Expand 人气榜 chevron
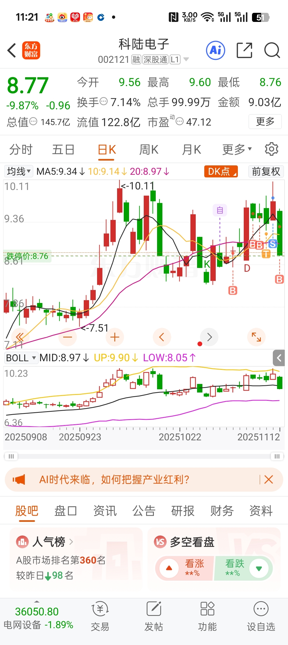 [x=71, y=542]
